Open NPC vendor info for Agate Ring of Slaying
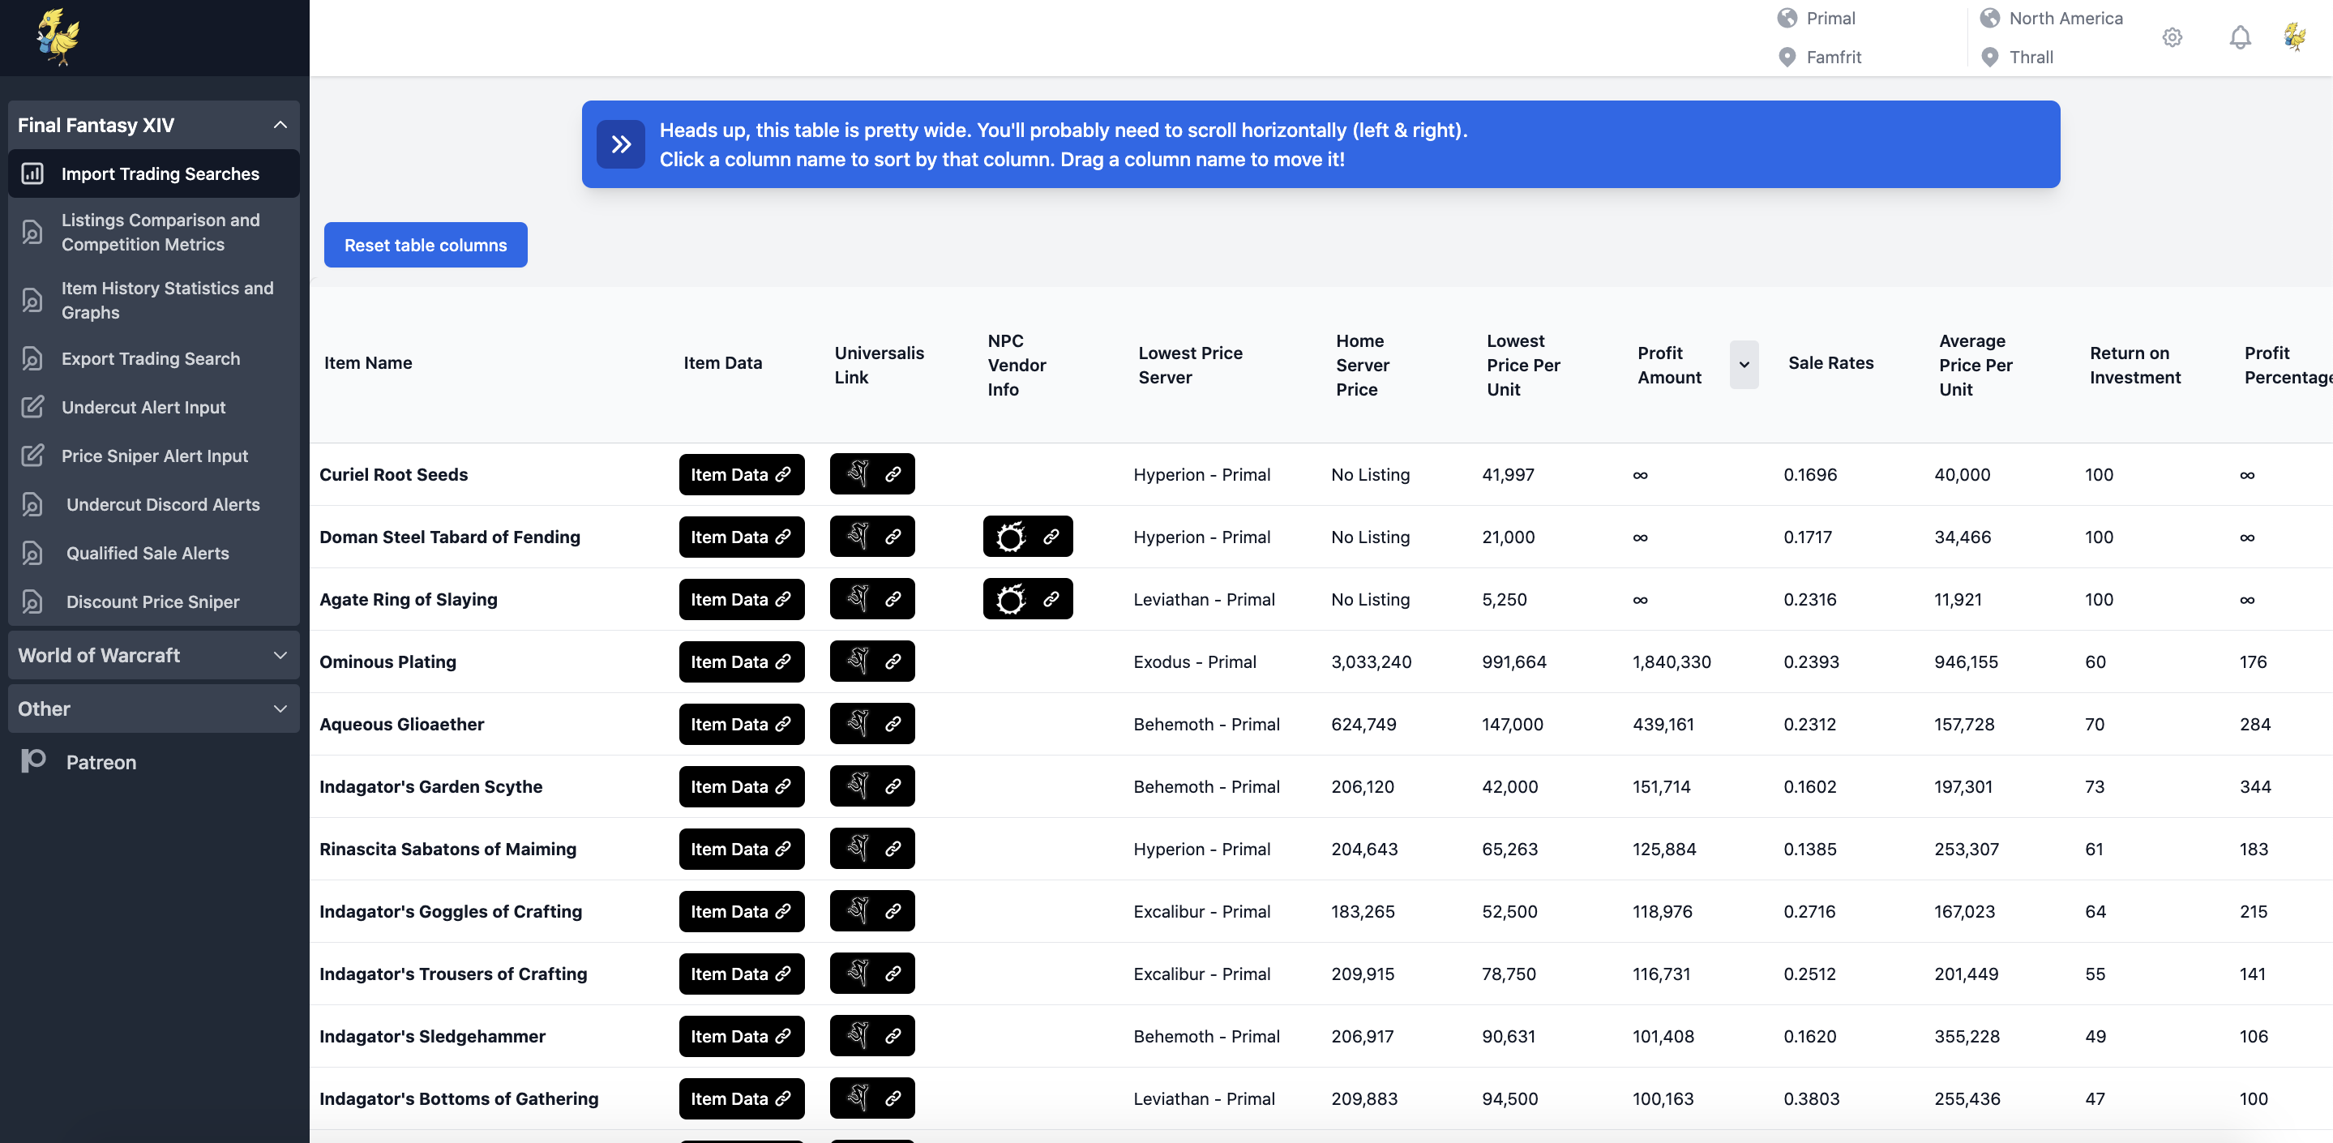Image resolution: width=2333 pixels, height=1143 pixels. 1027,599
